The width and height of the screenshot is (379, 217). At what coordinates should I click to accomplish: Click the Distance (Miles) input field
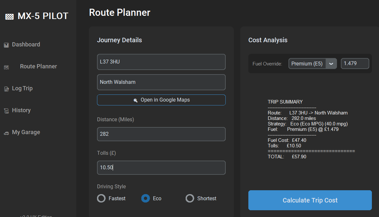[x=161, y=134]
